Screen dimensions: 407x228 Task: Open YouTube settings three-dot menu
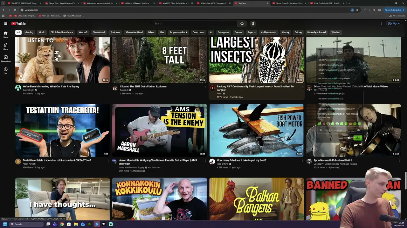pyautogui.click(x=382, y=23)
